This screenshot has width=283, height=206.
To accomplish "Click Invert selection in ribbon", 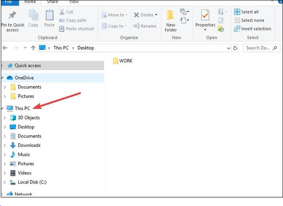I will tap(252, 29).
